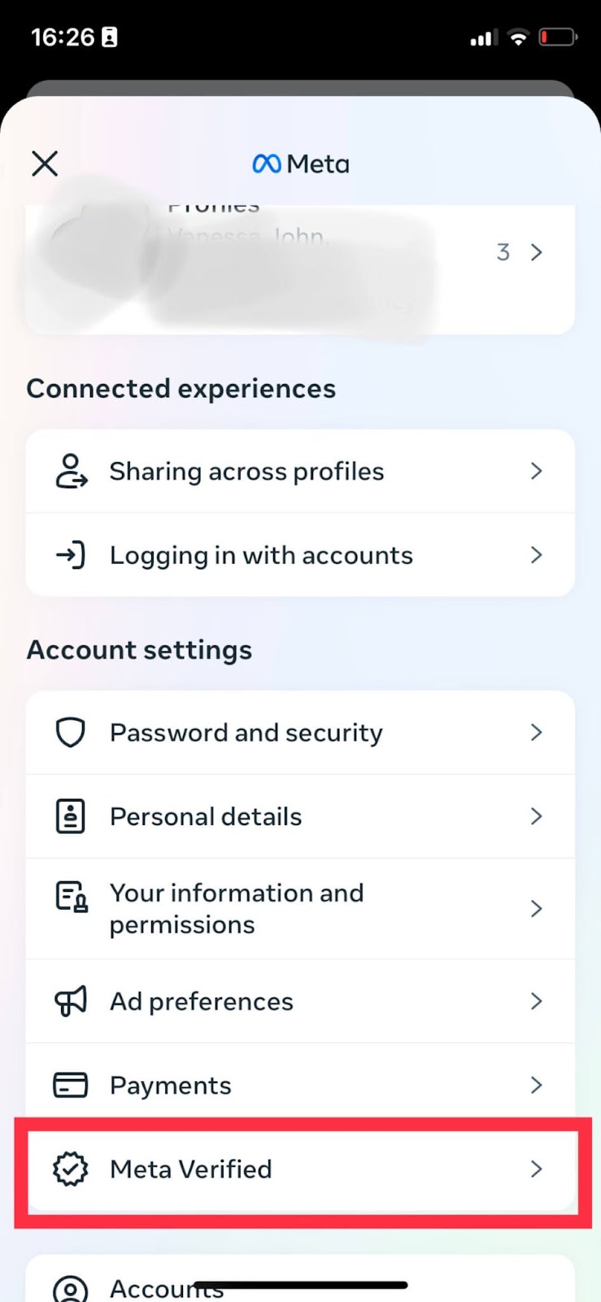Tap the Ad preferences megaphone icon
This screenshot has height=1302, width=601.
tap(71, 1002)
